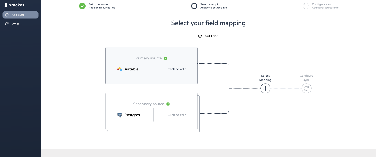Click Additional sources info under Configure sync

pyautogui.click(x=325, y=8)
